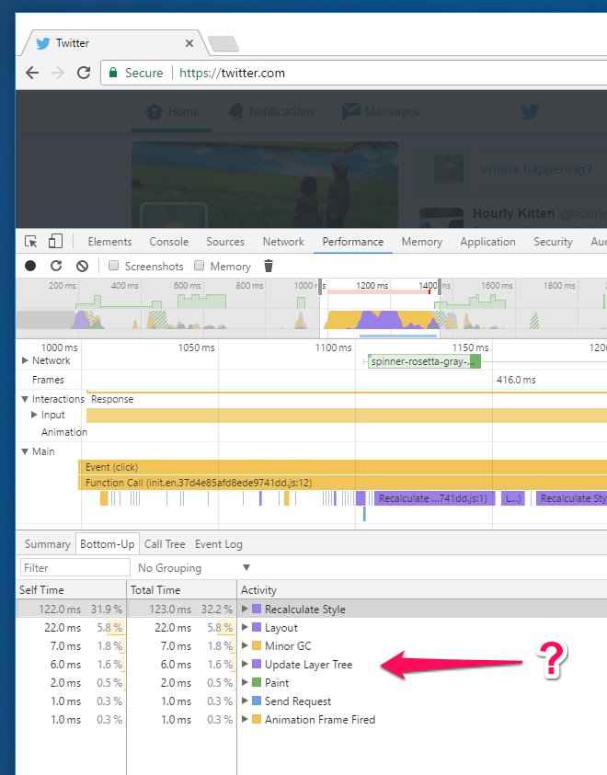Expand the Network track
Image resolution: width=607 pixels, height=775 pixels.
25,360
